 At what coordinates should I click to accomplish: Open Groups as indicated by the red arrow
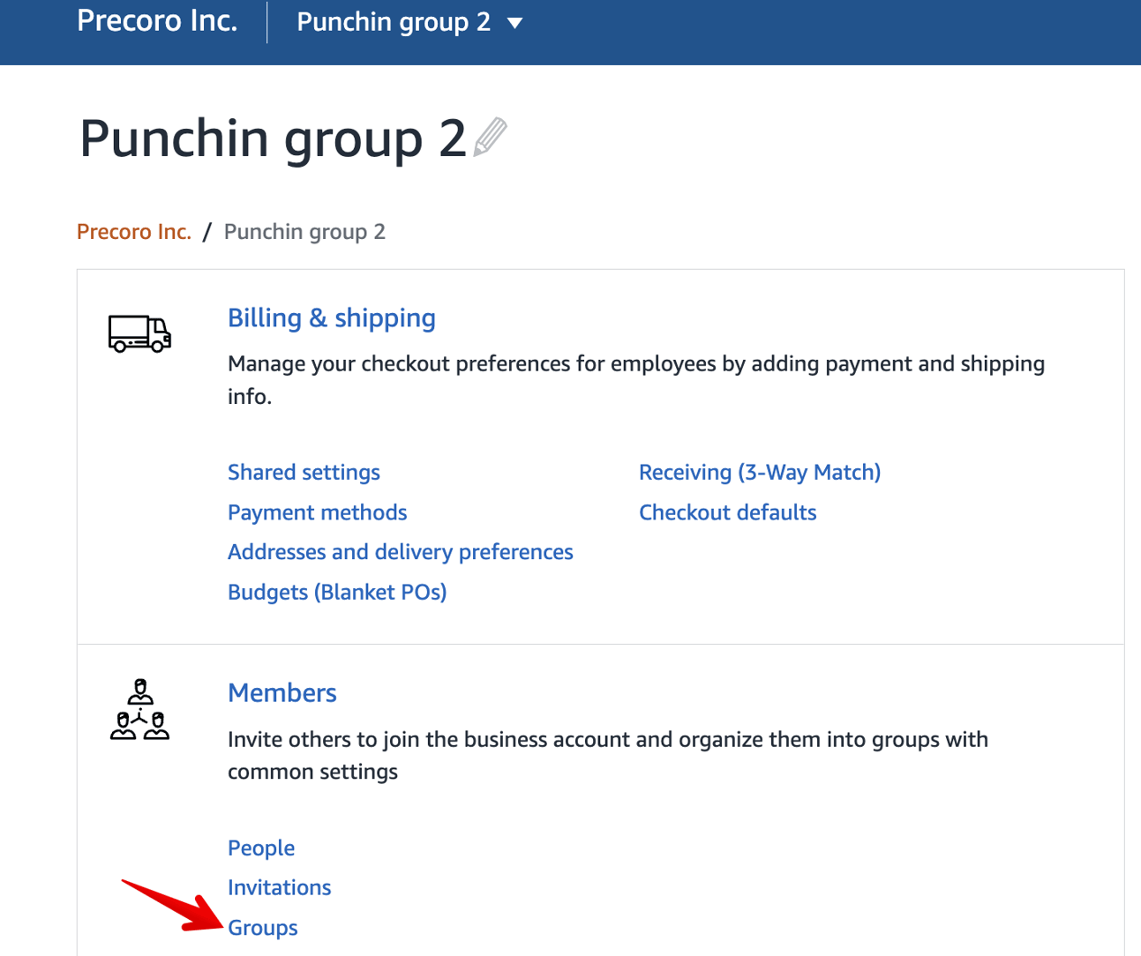click(x=262, y=927)
